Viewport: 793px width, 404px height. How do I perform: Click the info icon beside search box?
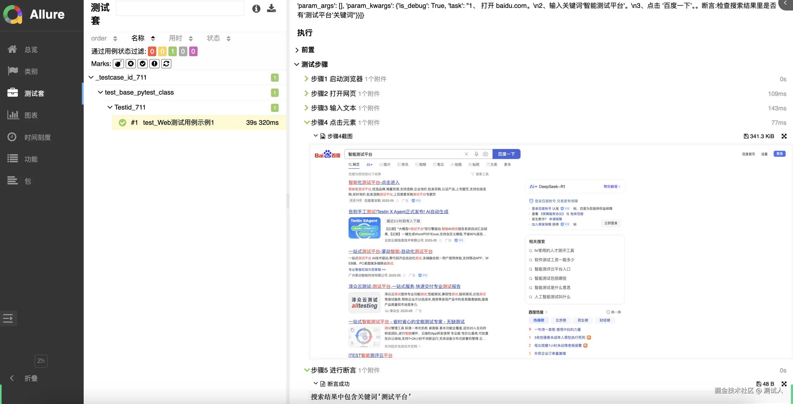(x=256, y=9)
